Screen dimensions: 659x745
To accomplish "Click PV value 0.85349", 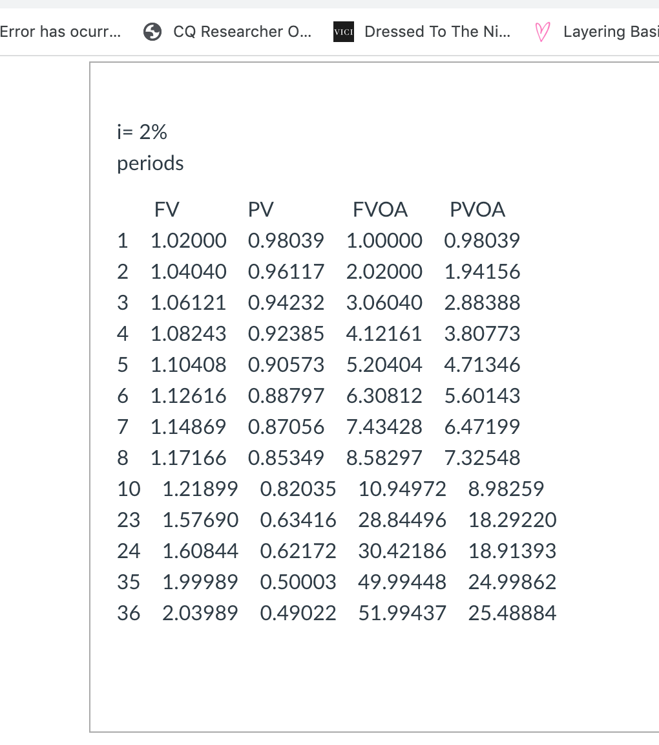I will click(286, 458).
